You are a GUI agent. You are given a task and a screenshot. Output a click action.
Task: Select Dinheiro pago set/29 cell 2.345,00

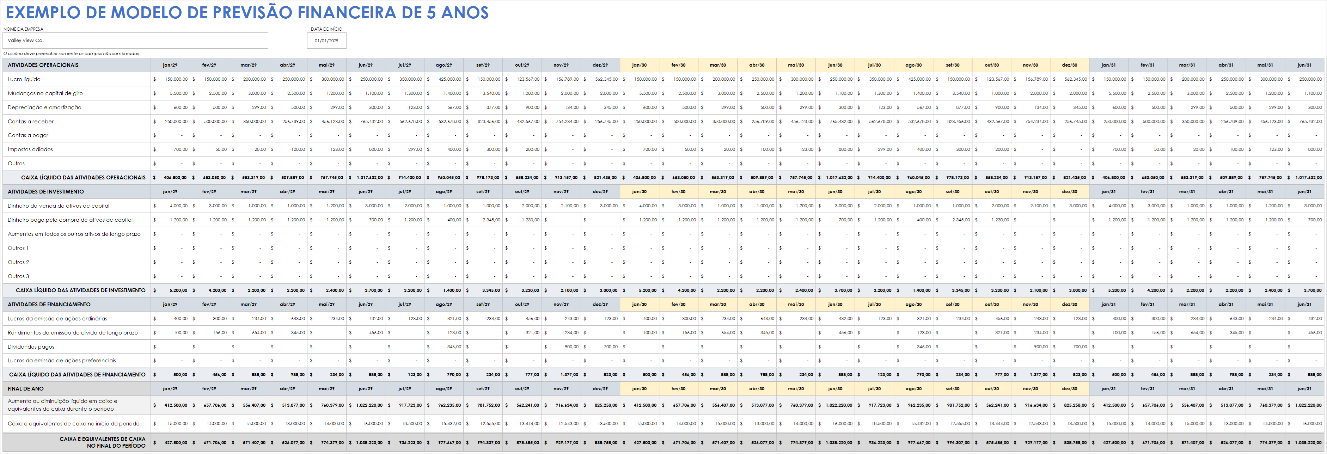click(x=483, y=220)
